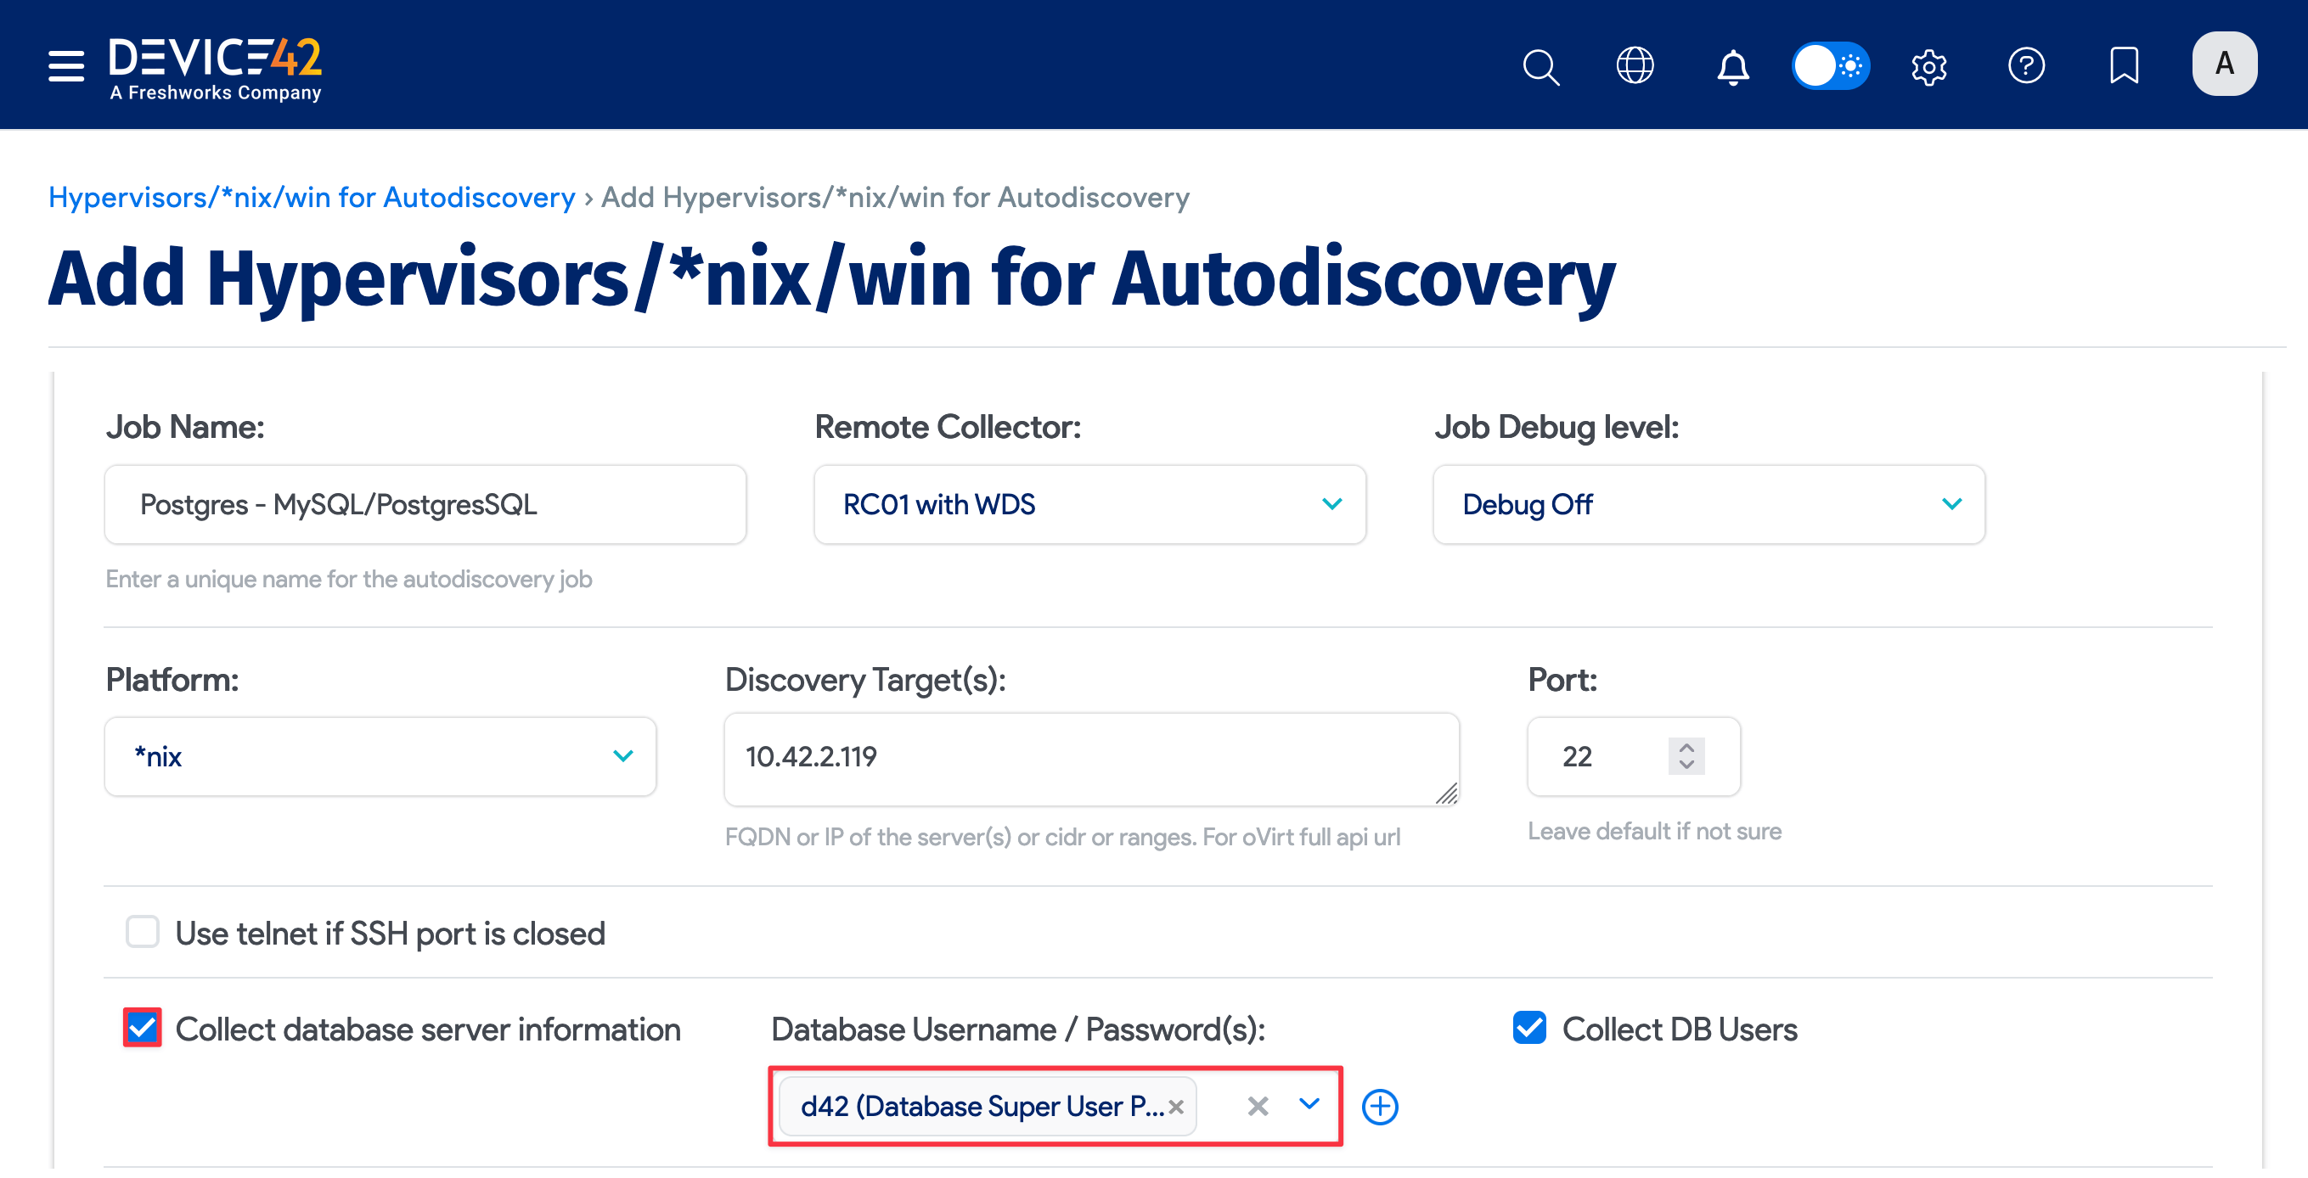Click inside the Discovery Target(s) field
This screenshot has width=2308, height=1178.
[1089, 757]
